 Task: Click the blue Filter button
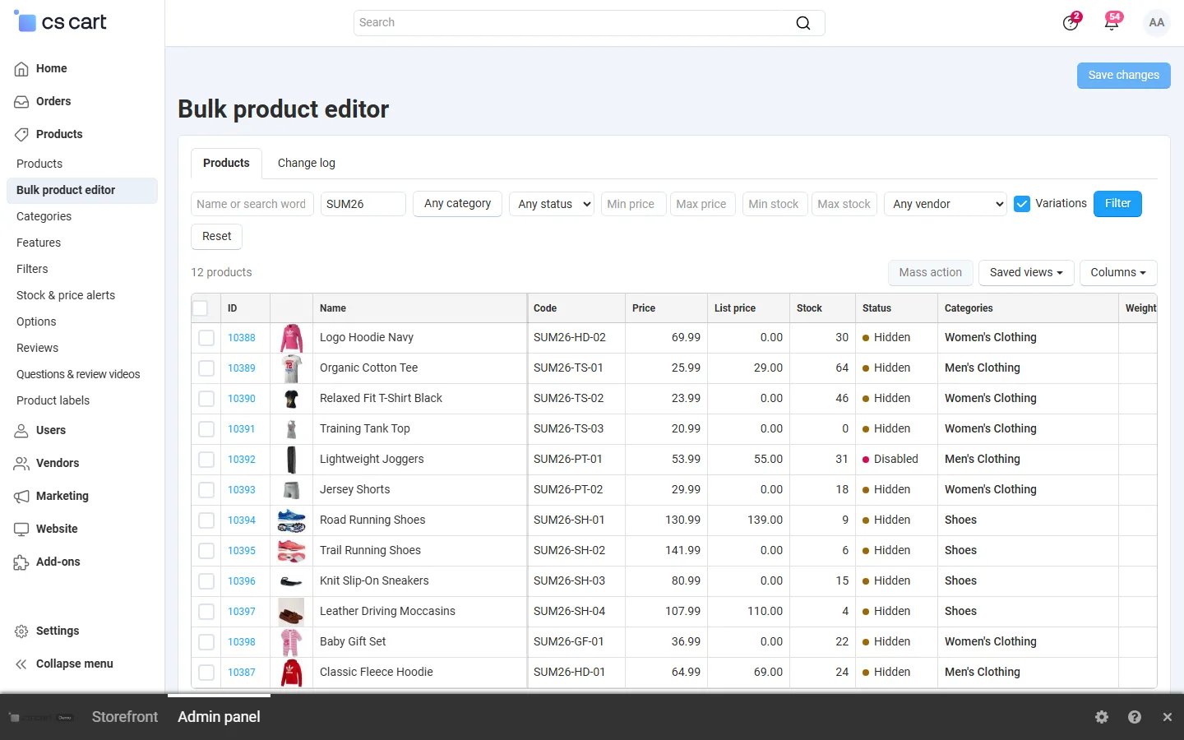tap(1117, 204)
